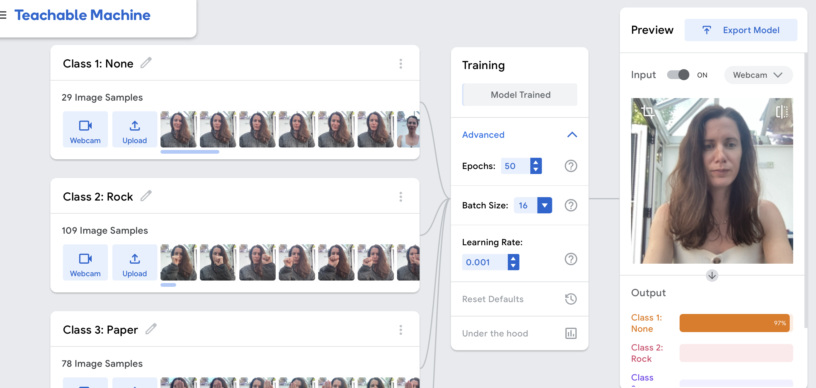Open Under the hood chart icon
Image resolution: width=816 pixels, height=388 pixels.
point(570,333)
